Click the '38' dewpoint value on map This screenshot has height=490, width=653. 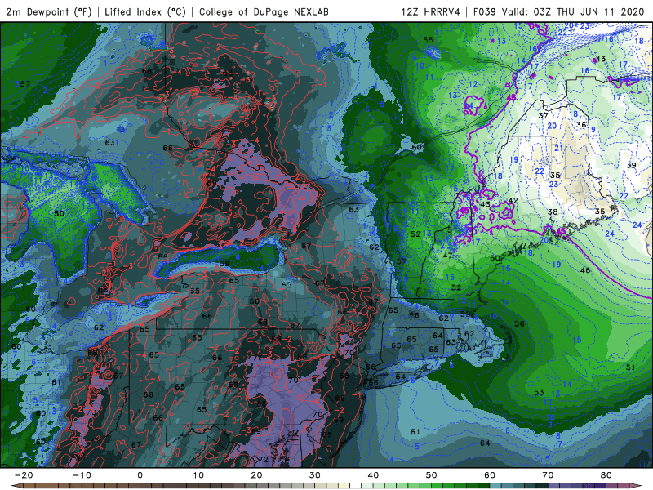[553, 212]
